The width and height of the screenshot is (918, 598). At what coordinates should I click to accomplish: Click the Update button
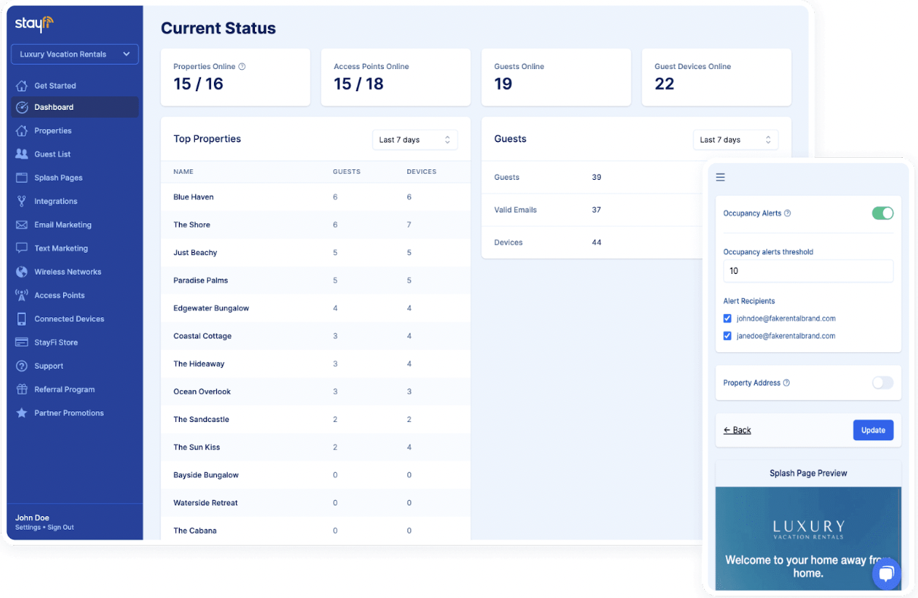tap(872, 430)
